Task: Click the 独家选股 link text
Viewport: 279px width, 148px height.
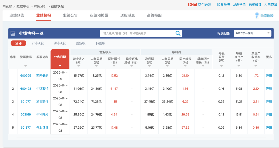Action: point(267,16)
